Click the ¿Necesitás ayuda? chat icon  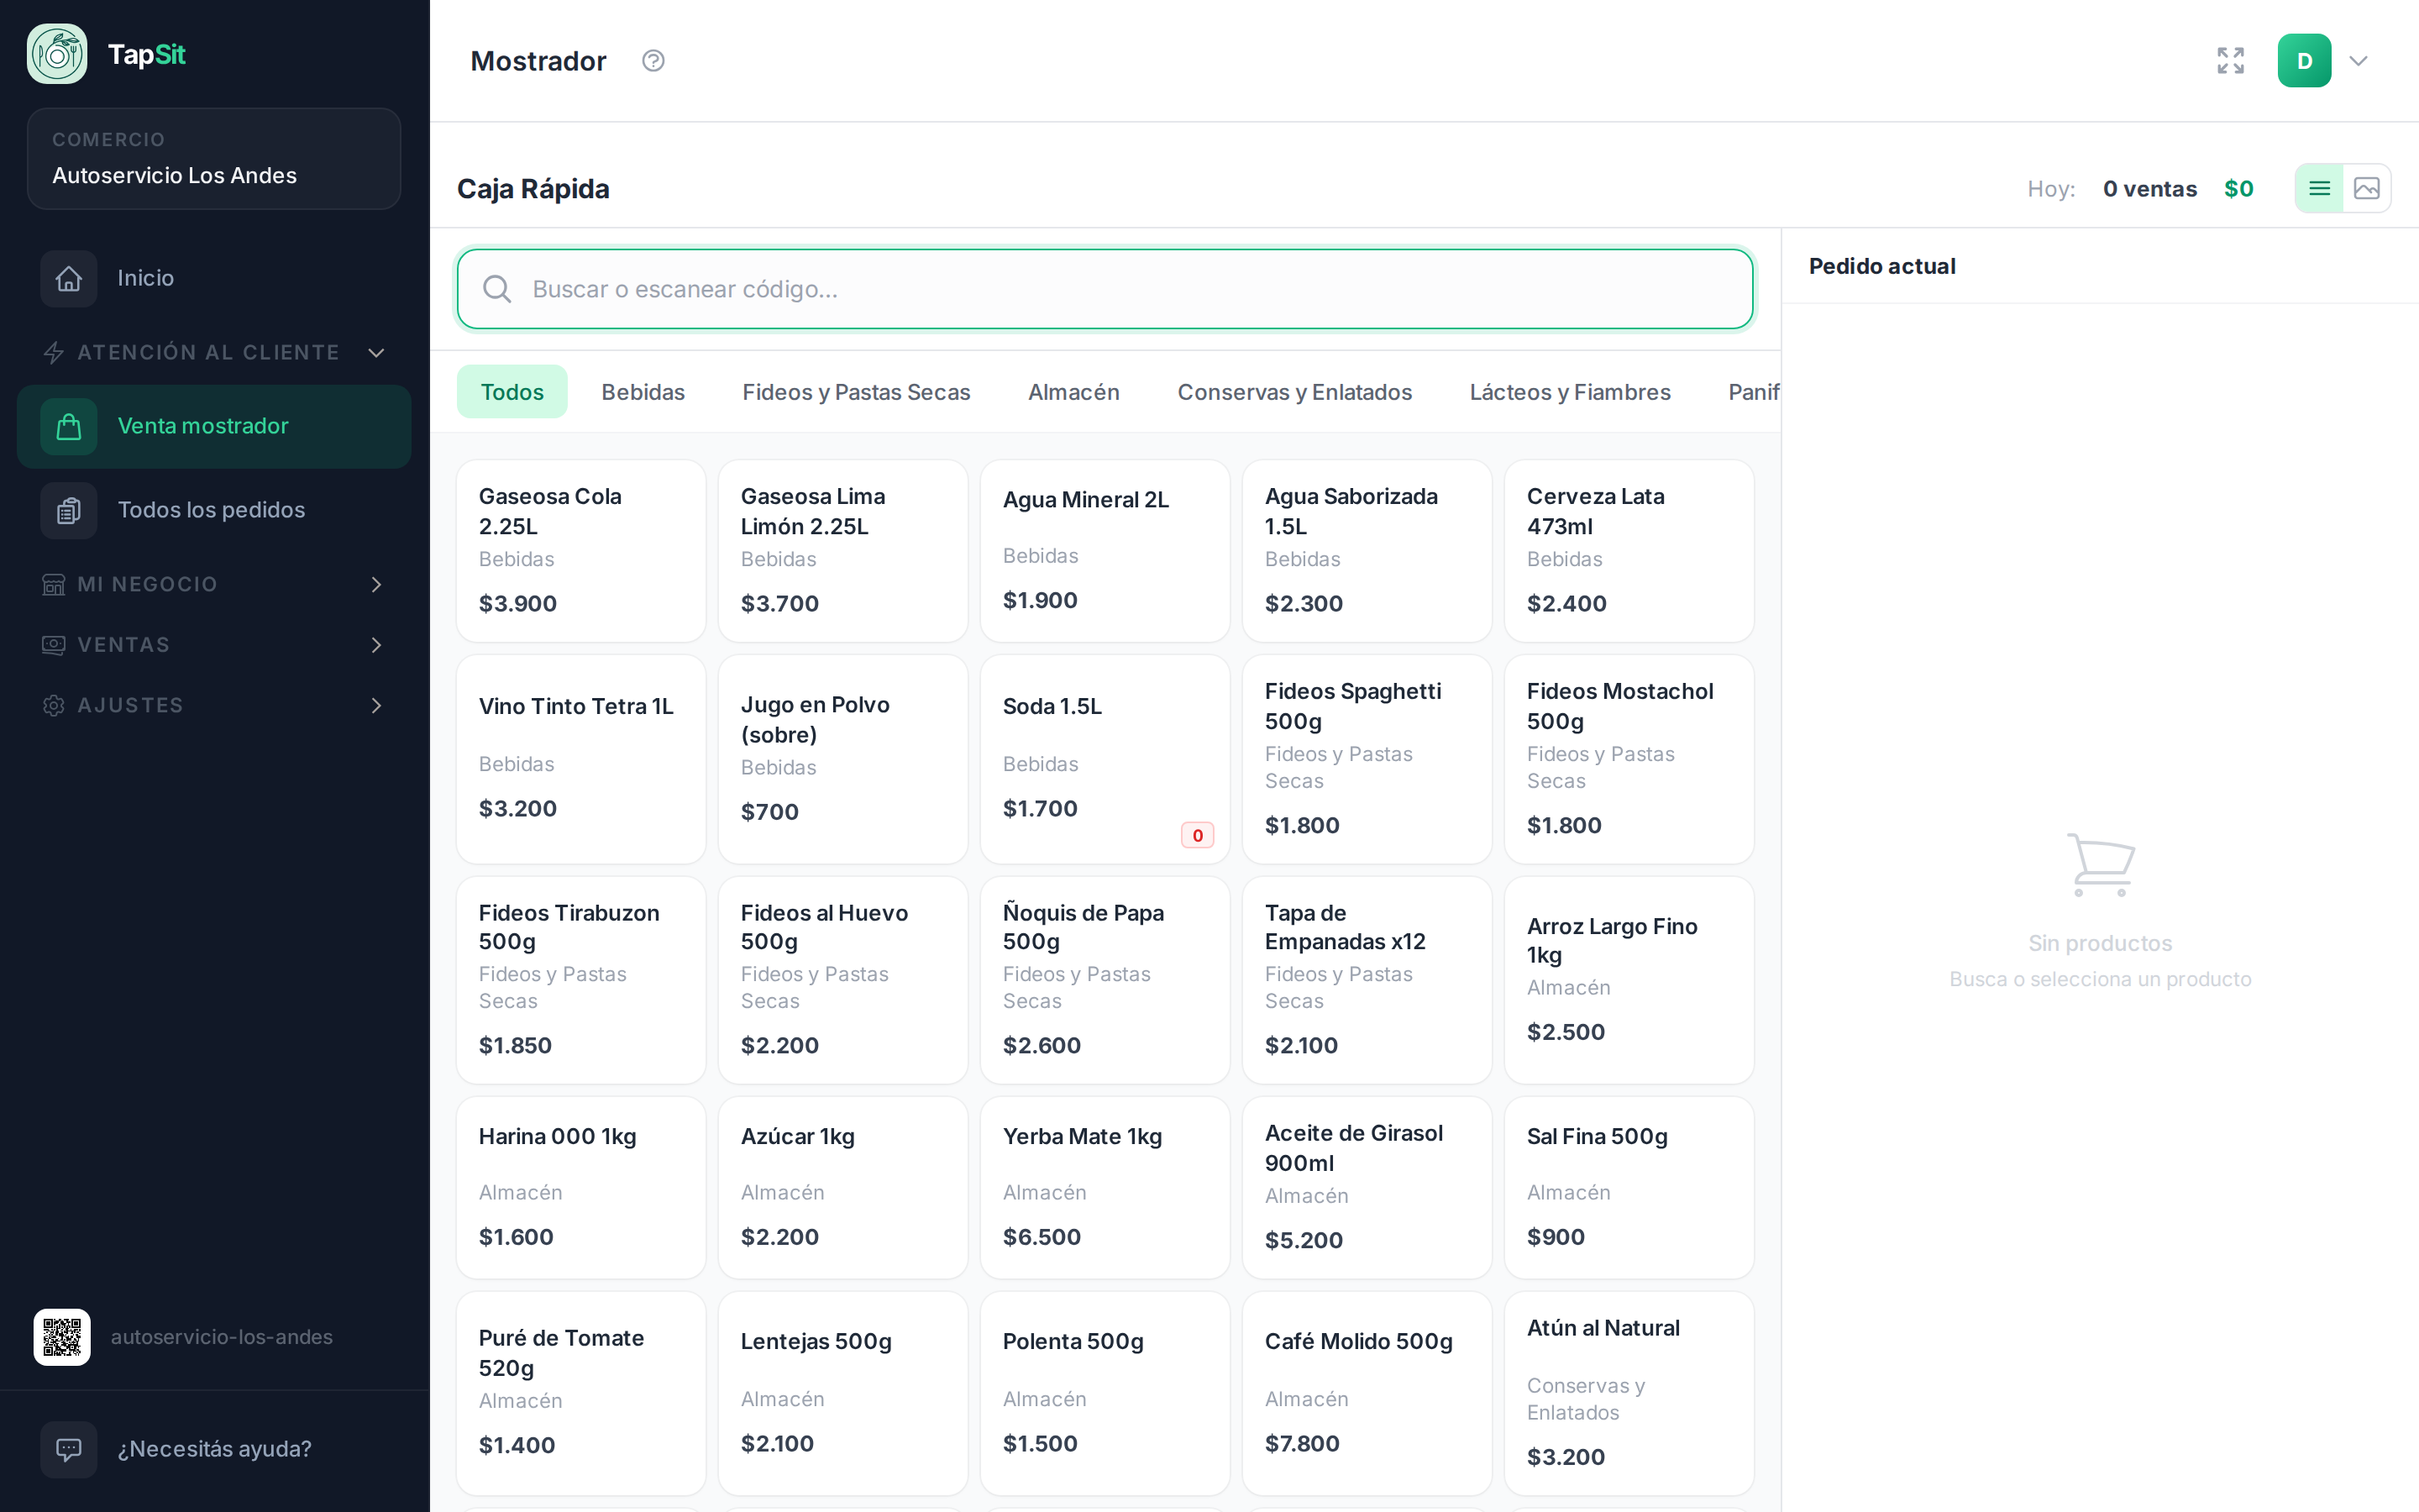coord(68,1449)
